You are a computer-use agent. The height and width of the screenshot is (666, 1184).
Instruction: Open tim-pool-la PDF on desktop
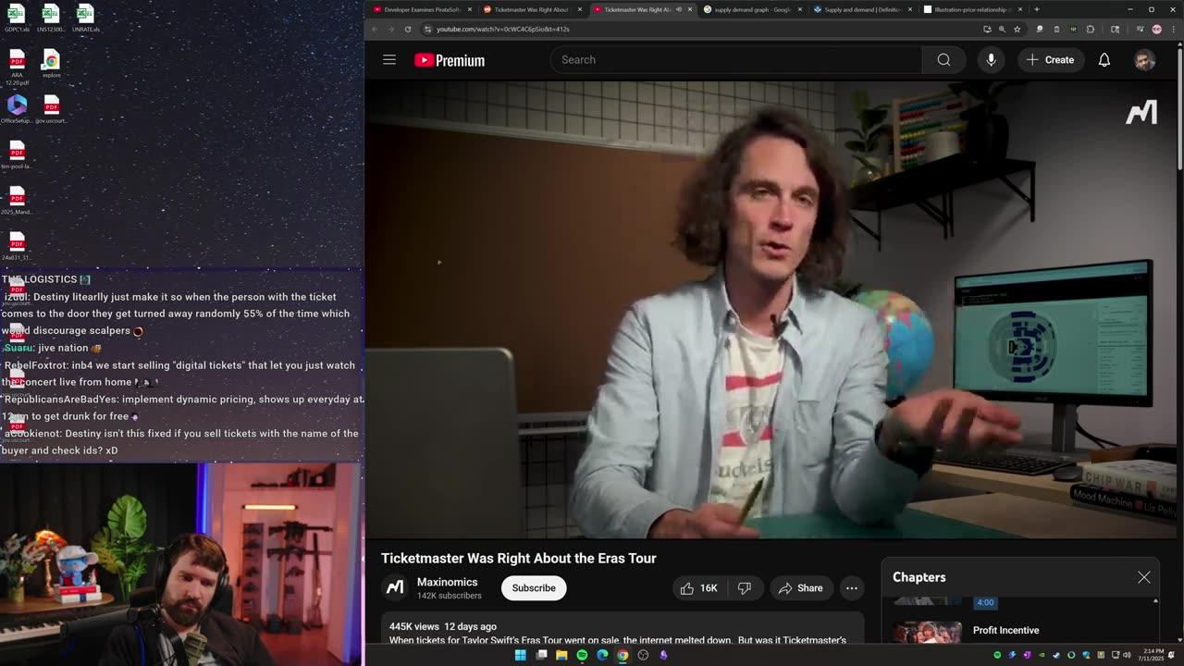17,154
